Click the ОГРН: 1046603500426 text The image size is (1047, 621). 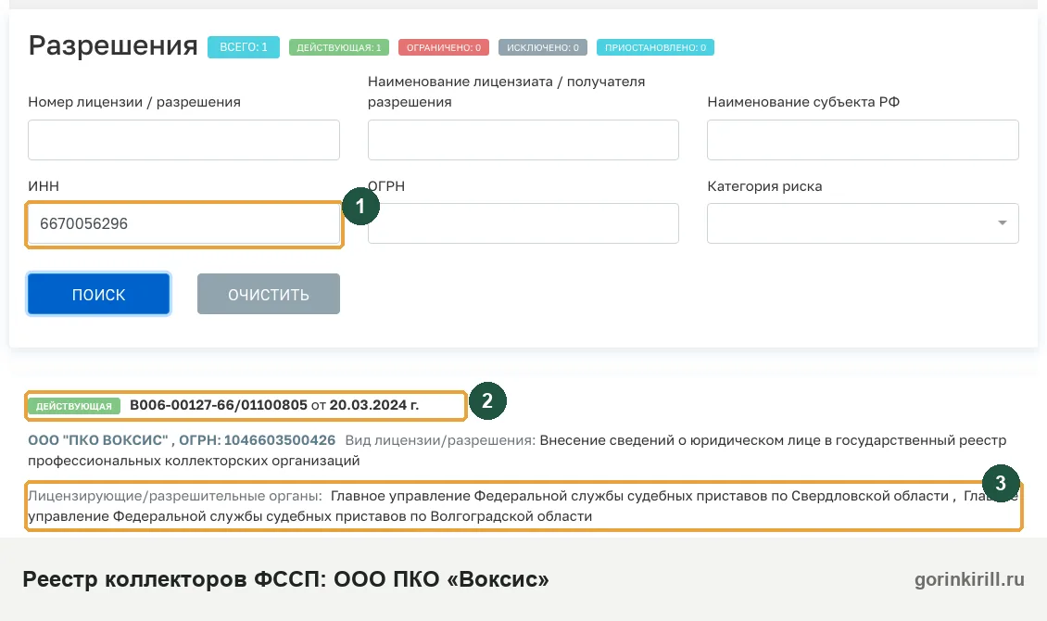point(257,440)
